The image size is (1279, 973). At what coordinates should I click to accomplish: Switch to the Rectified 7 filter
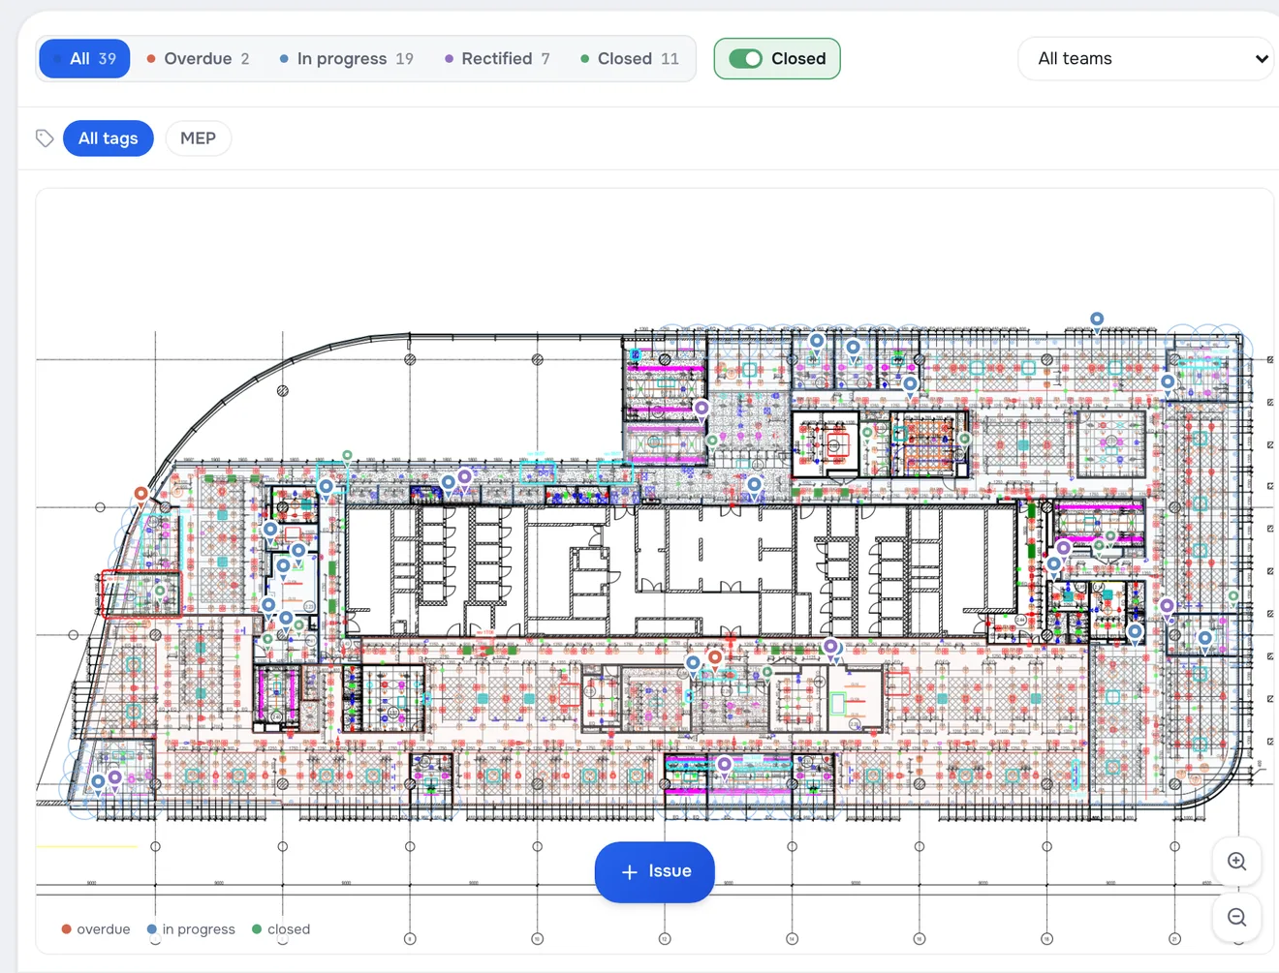tap(497, 59)
